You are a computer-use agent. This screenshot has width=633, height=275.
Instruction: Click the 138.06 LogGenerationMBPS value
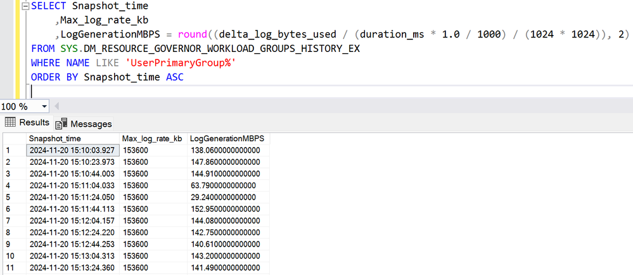tap(228, 150)
